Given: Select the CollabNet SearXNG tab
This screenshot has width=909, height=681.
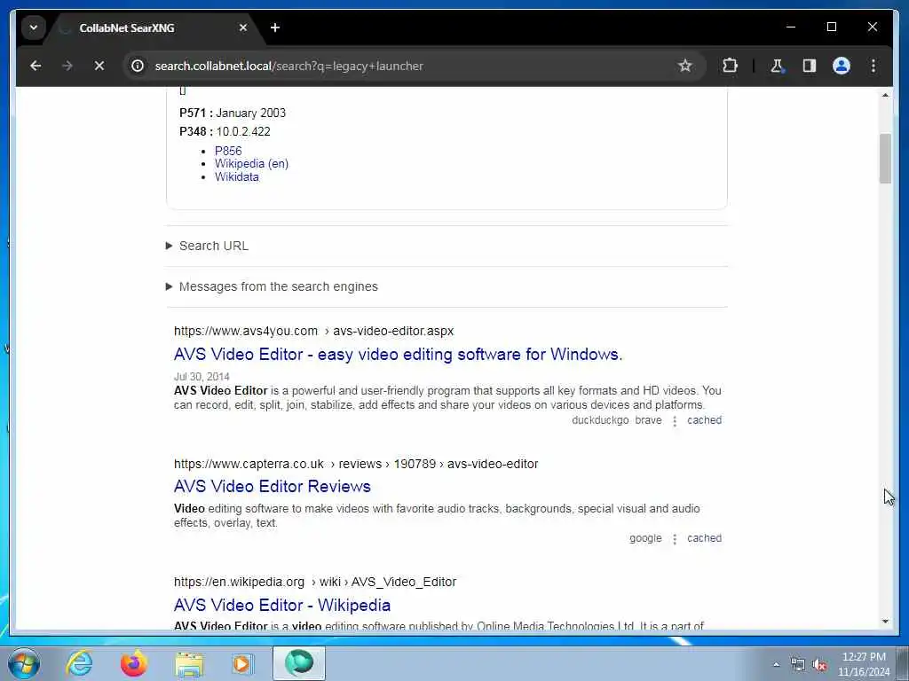Looking at the screenshot, I should pos(154,27).
